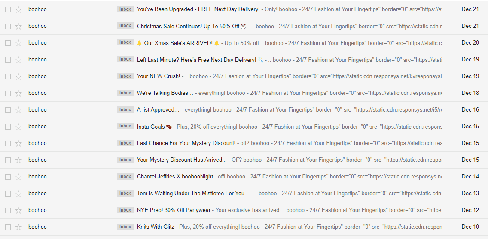Open 'Your Mystery Discount Has Arrived...' email
The height and width of the screenshot is (239, 488).
pos(181,160)
